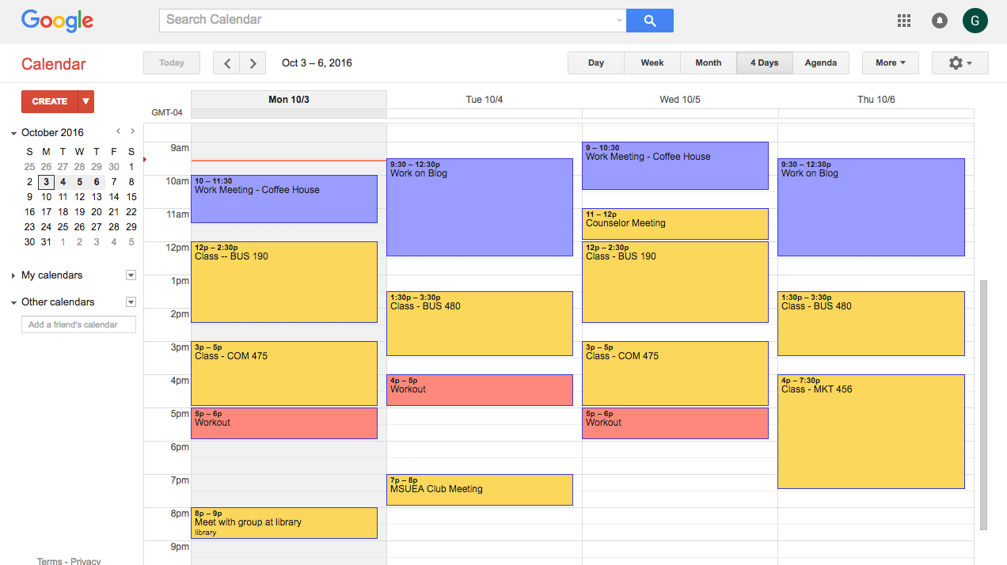Open the Tue 10/4 day header
This screenshot has width=1007, height=565.
coord(484,100)
